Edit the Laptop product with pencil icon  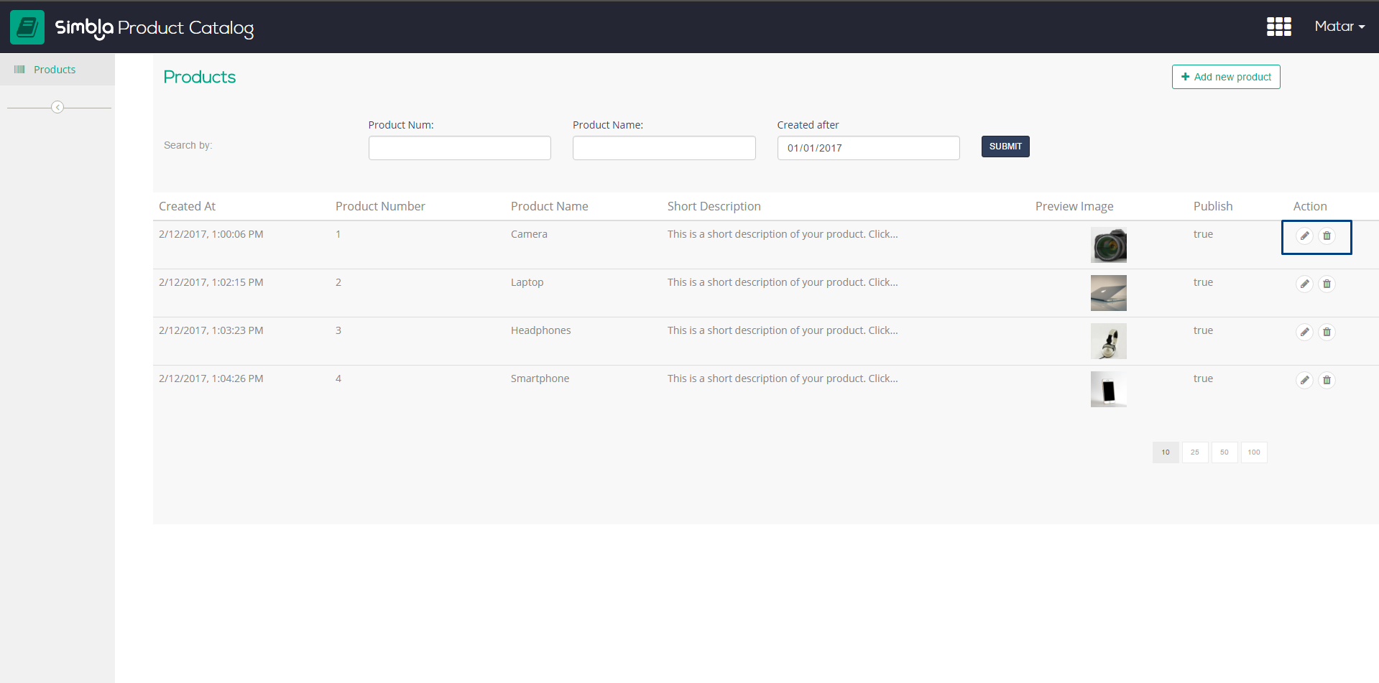[1304, 284]
